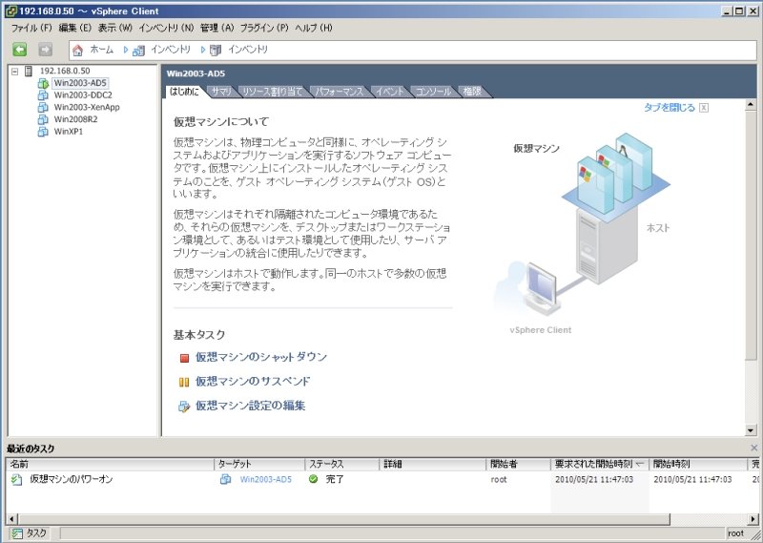Viewport: 763px width, 543px height.
Task: Click 仮想マシンのサスペンド link
Action: 253,382
